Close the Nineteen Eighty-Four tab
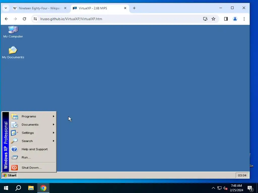258x193 pixels. point(65,8)
